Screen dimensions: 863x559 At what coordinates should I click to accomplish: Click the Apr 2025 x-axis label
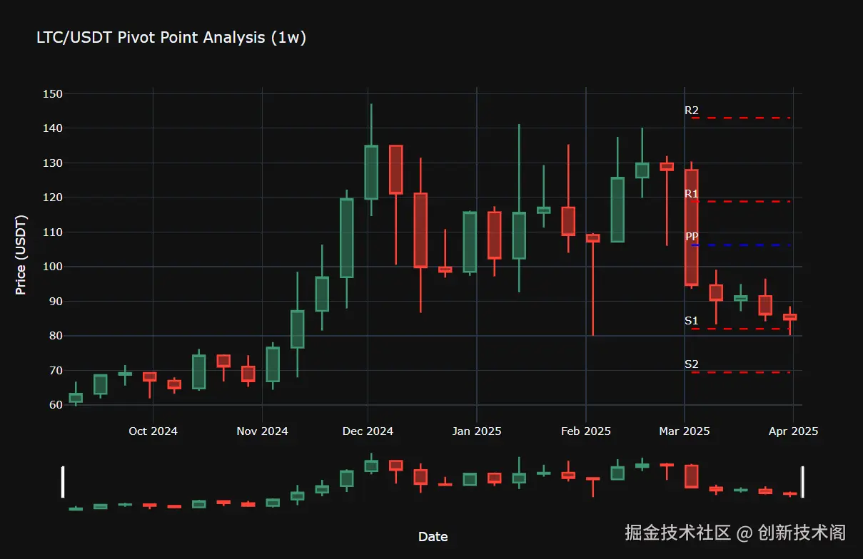[x=794, y=431]
